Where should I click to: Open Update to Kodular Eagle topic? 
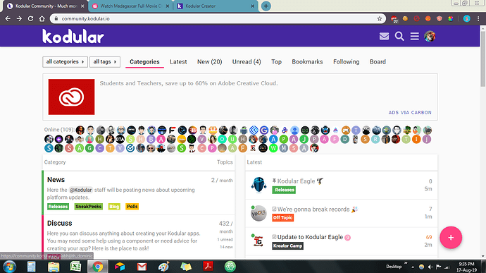310,237
